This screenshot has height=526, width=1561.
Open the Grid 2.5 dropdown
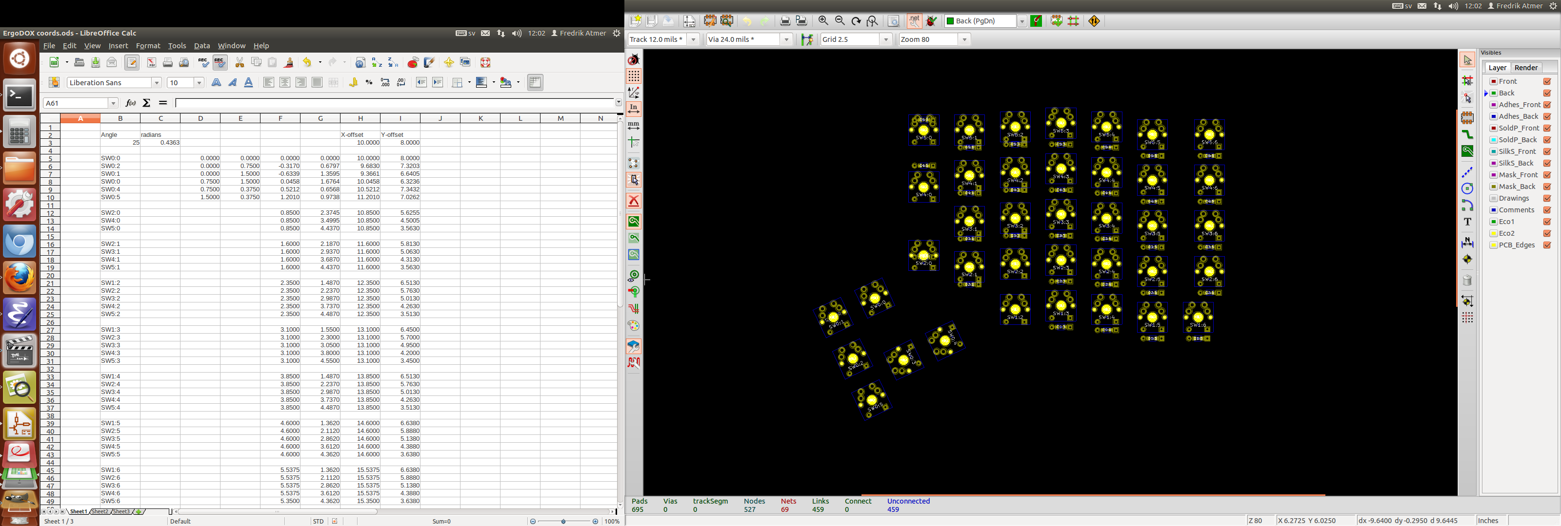(886, 39)
